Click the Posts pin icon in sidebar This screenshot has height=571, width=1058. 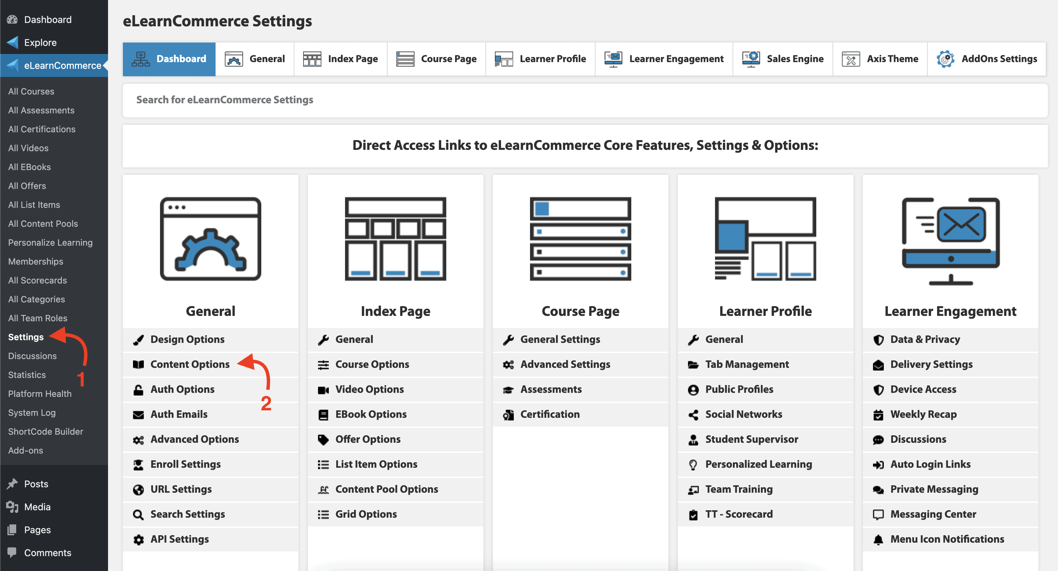click(12, 484)
